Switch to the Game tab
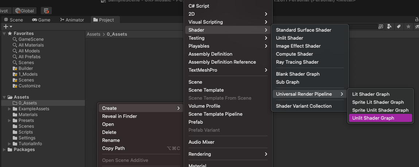 point(41,20)
